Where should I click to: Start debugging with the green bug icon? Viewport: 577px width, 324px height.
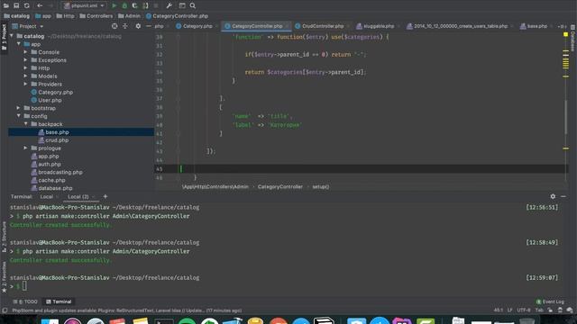point(124,5)
